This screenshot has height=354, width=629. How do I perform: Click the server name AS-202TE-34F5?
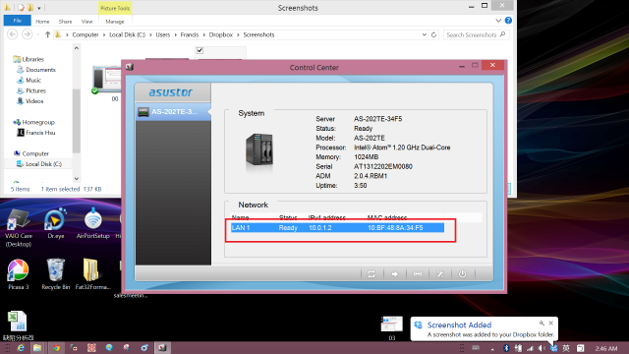tap(377, 119)
